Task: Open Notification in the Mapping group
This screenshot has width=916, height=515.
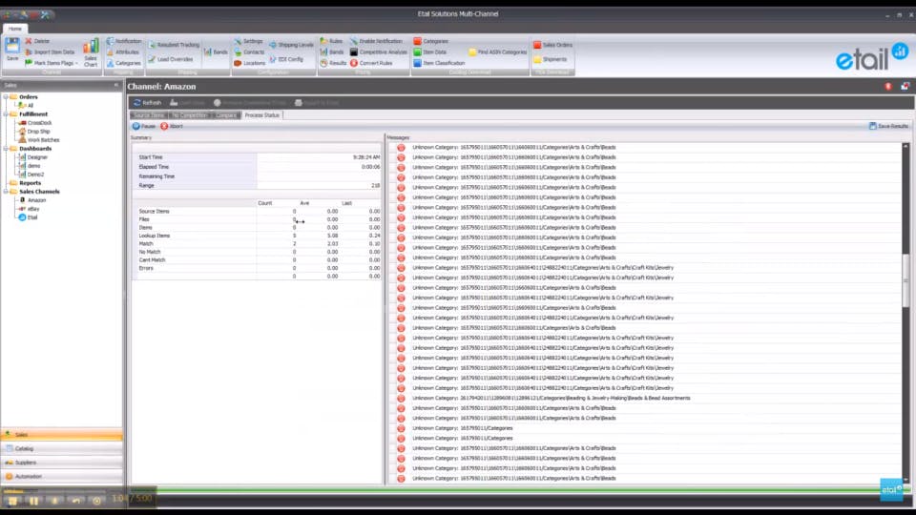Action: [124, 41]
